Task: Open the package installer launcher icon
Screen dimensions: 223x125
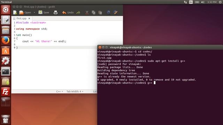Action: pyautogui.click(x=6, y=81)
